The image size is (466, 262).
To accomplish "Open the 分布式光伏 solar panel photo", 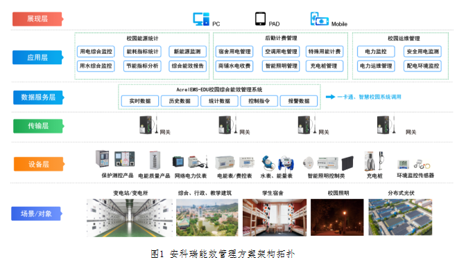I will click(400, 217).
